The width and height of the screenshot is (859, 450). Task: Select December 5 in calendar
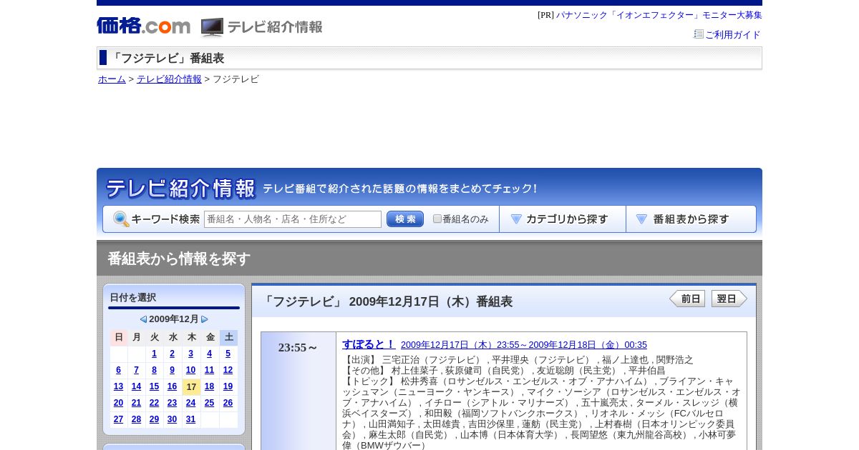pyautogui.click(x=228, y=354)
